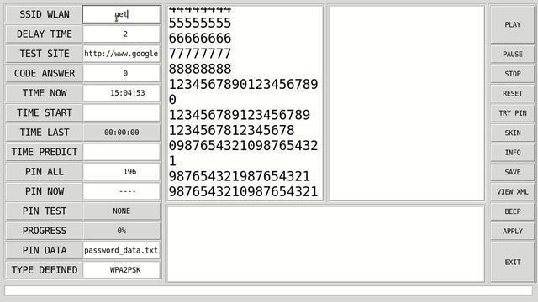Image resolution: width=538 pixels, height=302 pixels.
Task: Click the PIN TEST NONE value
Action: (x=121, y=211)
